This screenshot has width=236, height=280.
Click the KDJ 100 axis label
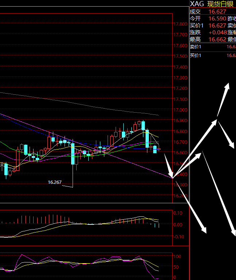(177, 257)
